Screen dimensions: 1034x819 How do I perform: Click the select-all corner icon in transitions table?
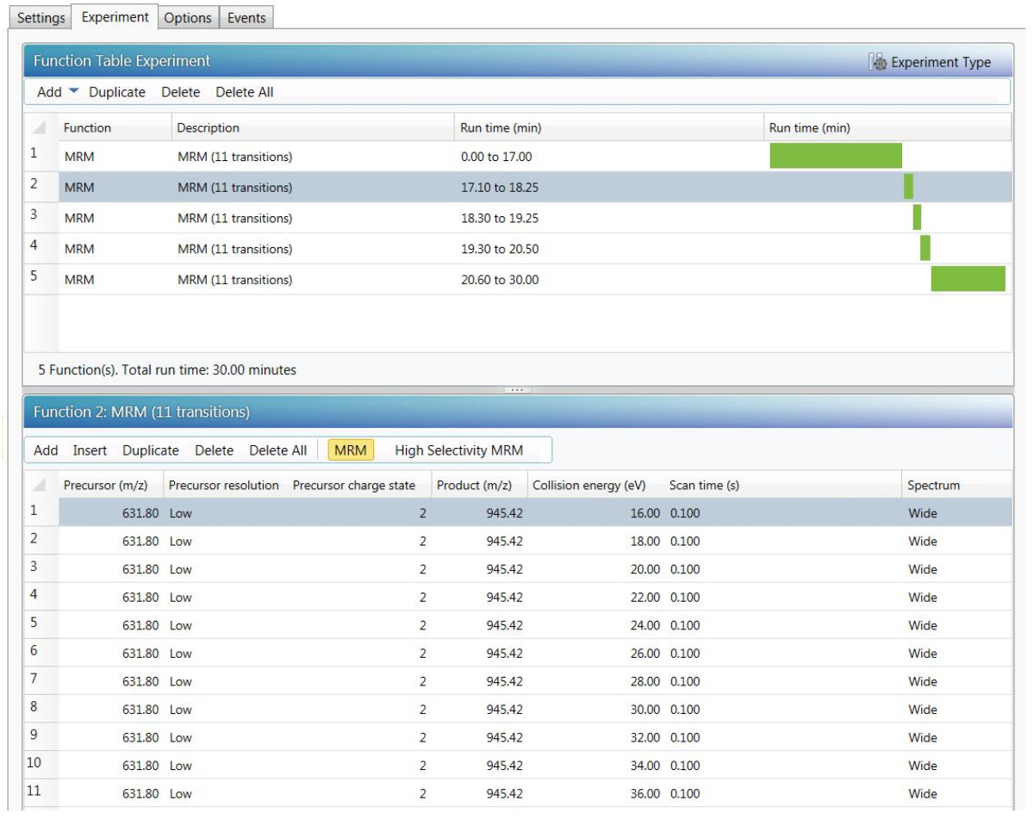coord(39,486)
